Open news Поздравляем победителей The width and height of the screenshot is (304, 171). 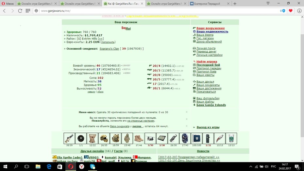[189, 157]
